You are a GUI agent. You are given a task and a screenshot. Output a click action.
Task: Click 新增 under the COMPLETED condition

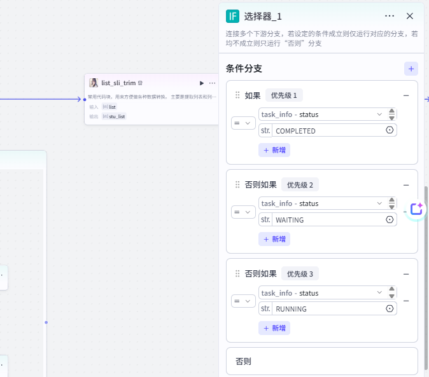(x=274, y=150)
